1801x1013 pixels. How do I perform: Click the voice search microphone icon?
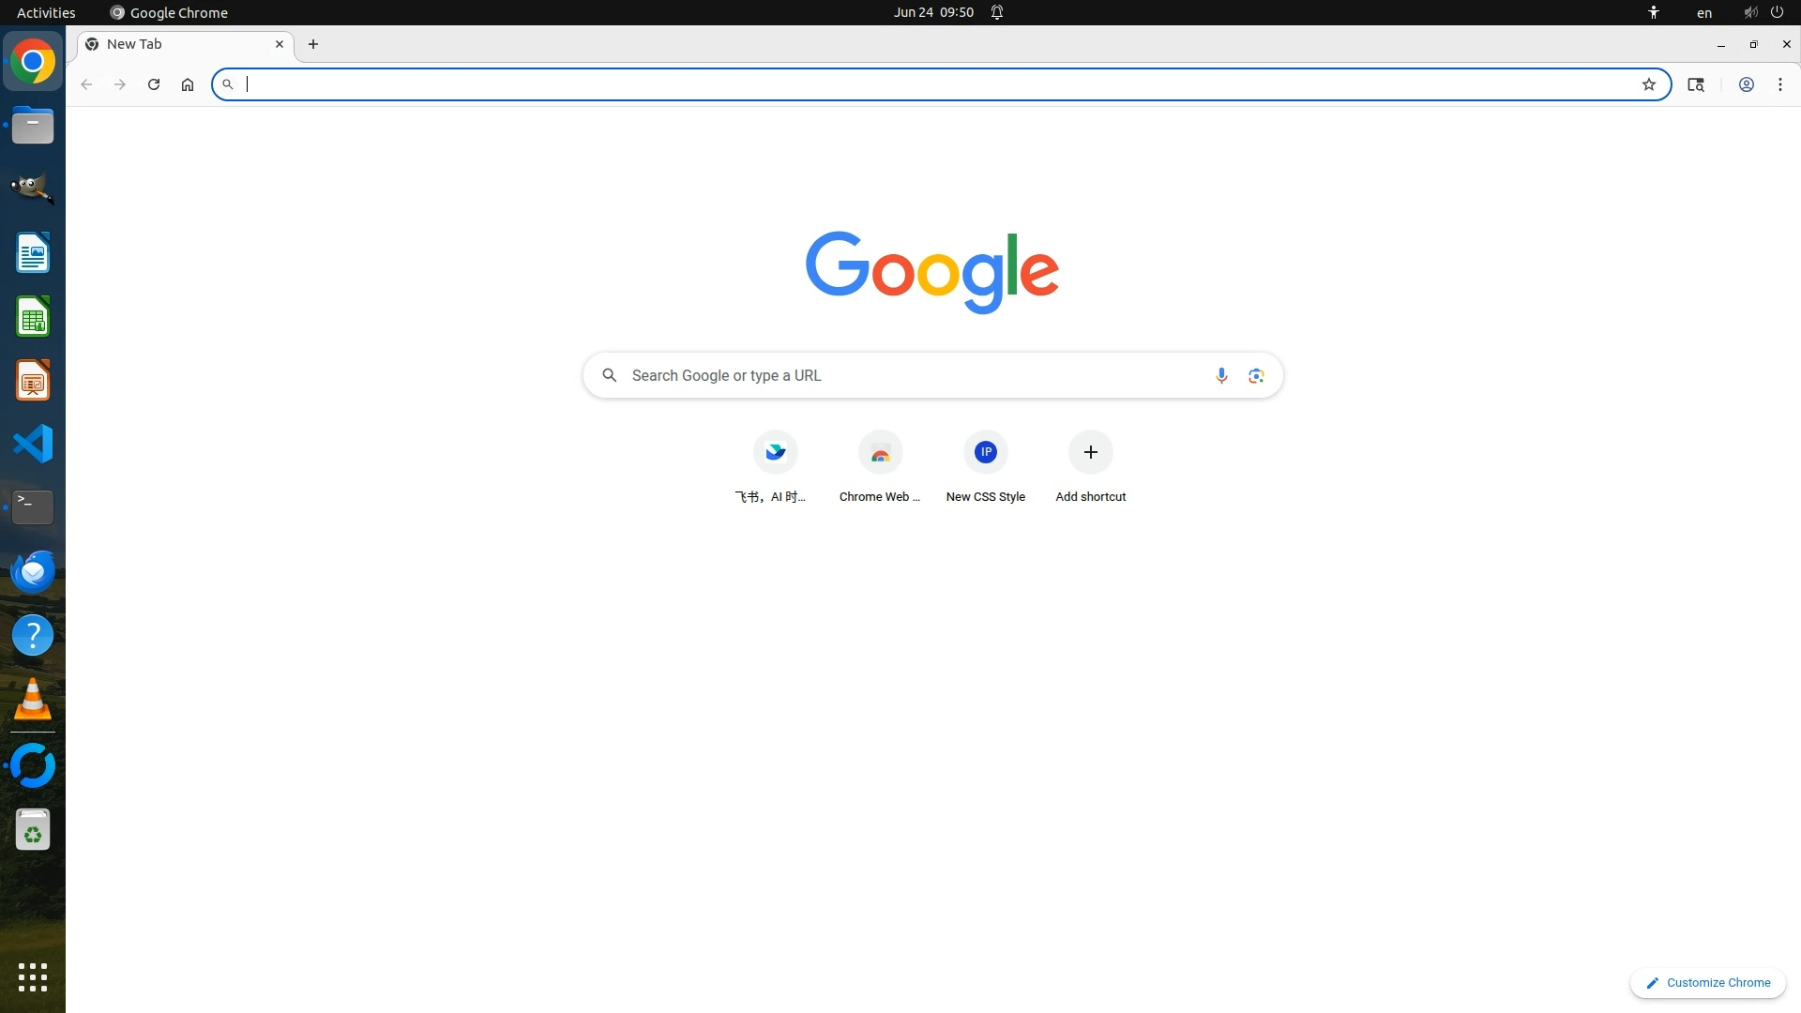[1221, 375]
